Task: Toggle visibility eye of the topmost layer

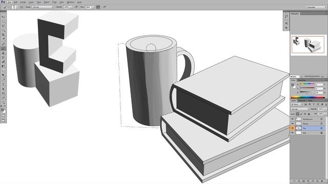Action: (x=293, y=119)
